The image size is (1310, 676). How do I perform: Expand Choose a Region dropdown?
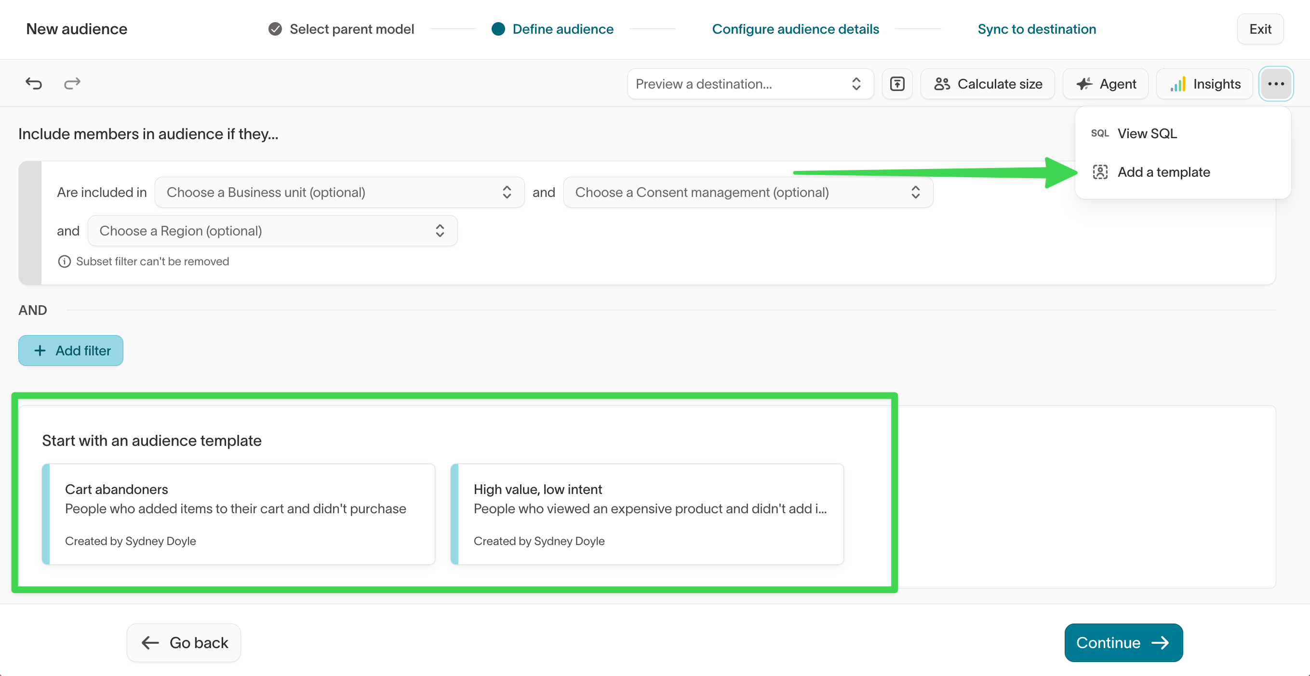click(273, 231)
